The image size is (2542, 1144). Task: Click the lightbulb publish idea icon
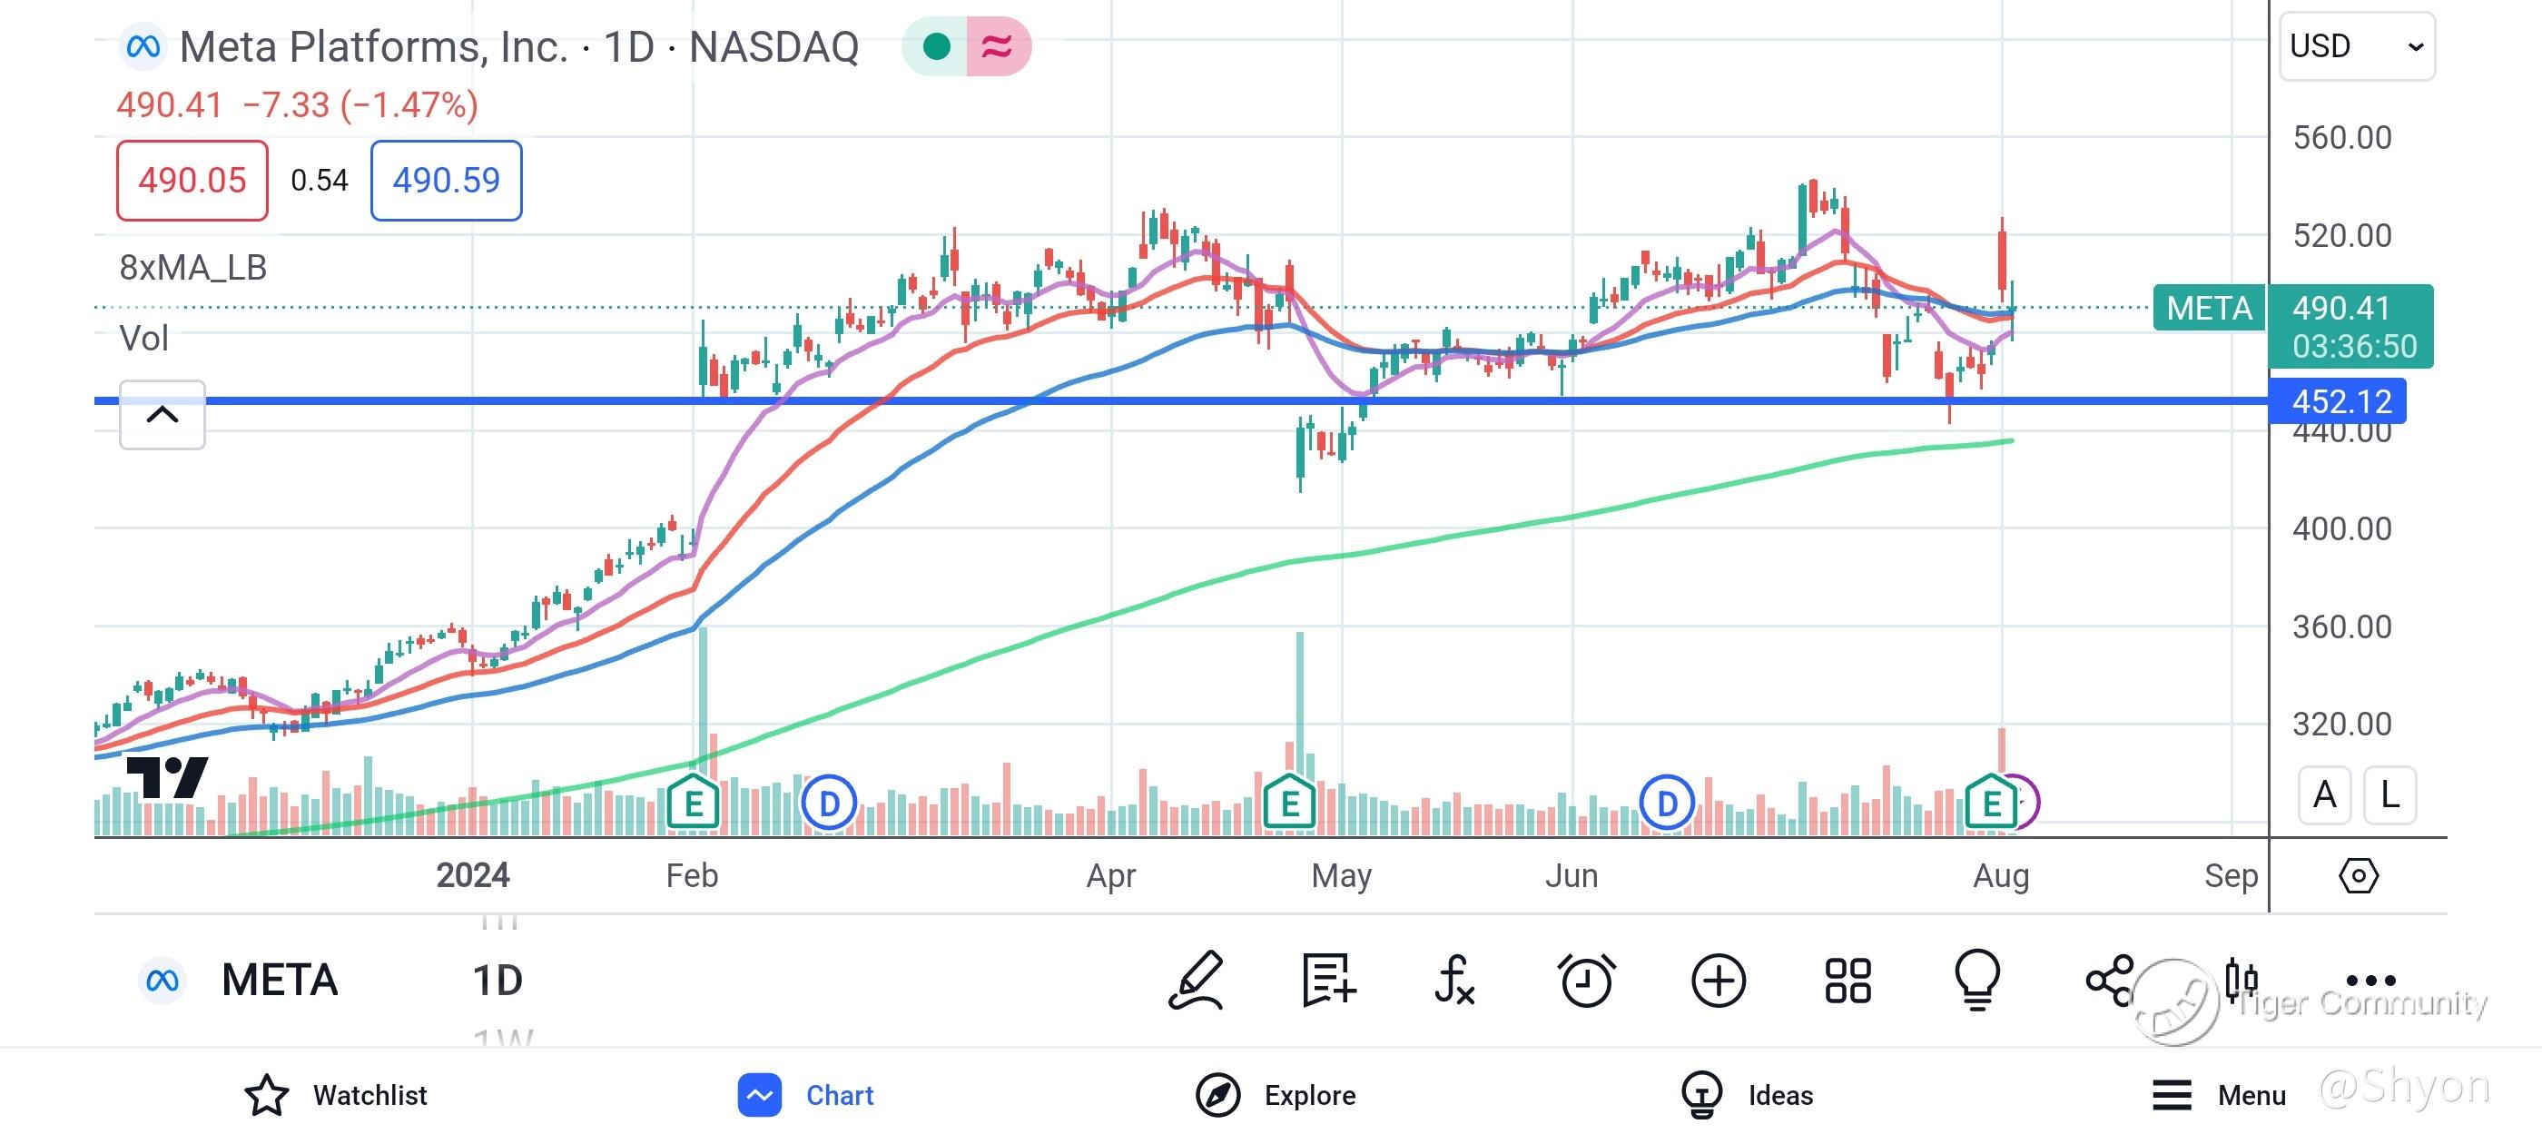pyautogui.click(x=1977, y=981)
